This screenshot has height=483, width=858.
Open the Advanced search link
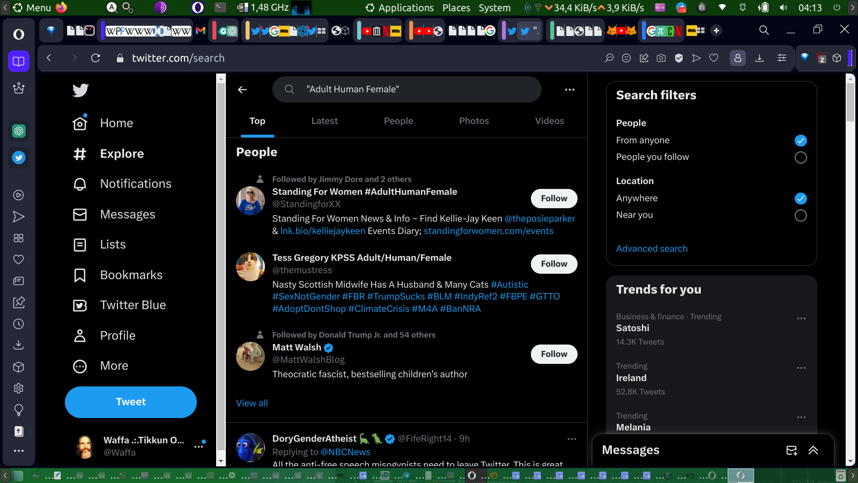pyautogui.click(x=652, y=248)
